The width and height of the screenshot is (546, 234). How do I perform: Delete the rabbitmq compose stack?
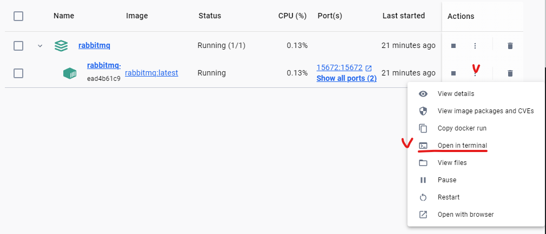[510, 46]
